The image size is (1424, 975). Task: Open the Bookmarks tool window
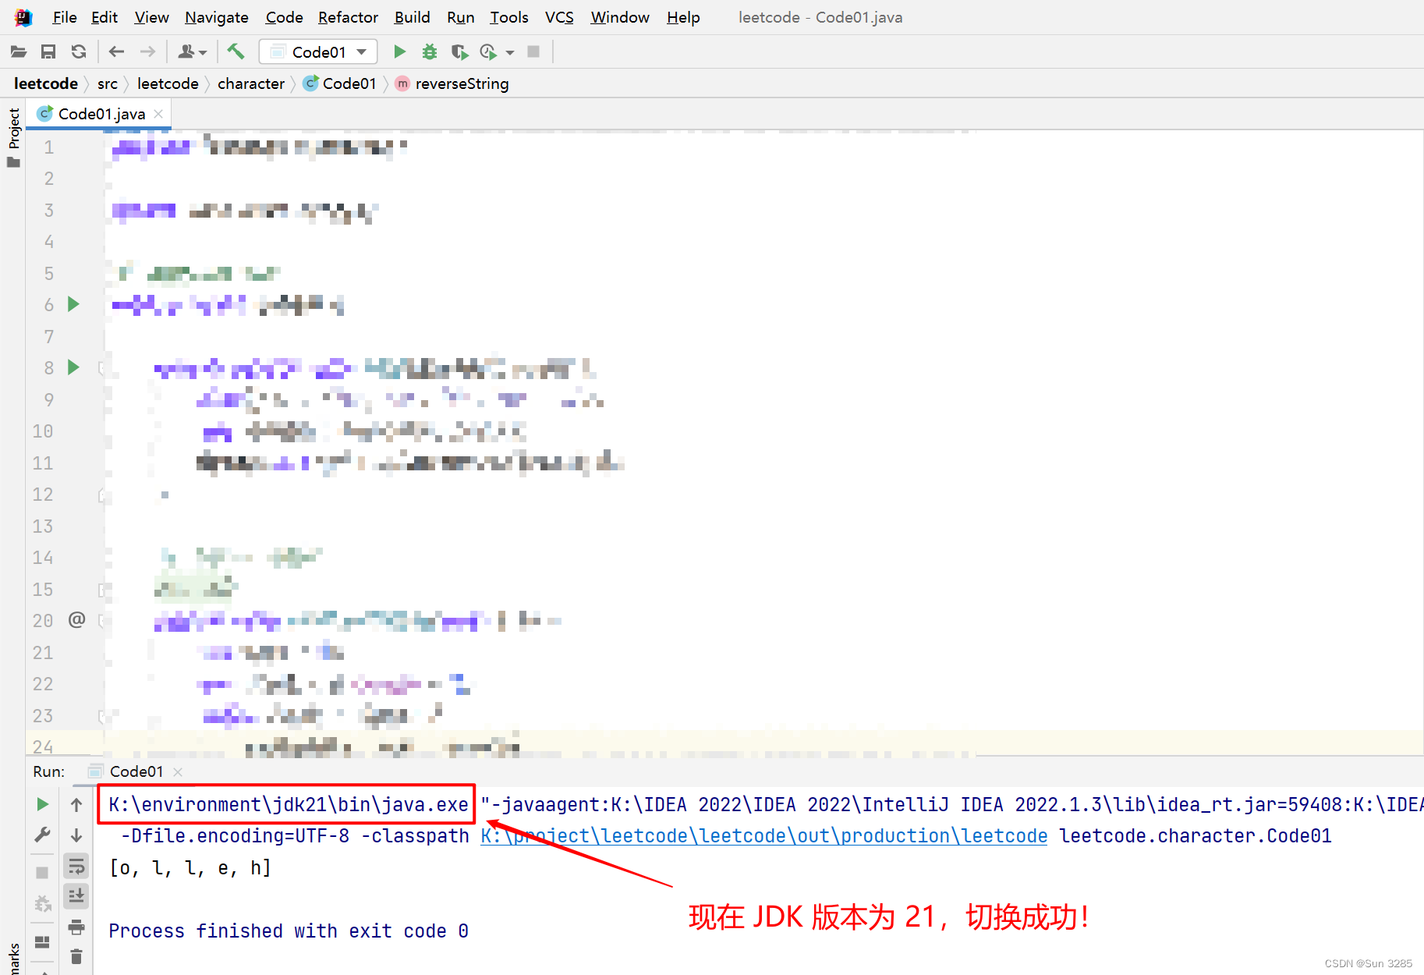pyautogui.click(x=13, y=959)
